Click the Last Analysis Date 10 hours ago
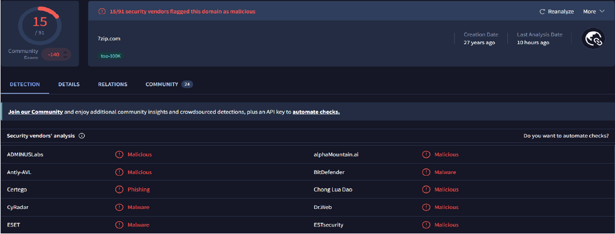This screenshot has width=615, height=234. click(x=540, y=38)
